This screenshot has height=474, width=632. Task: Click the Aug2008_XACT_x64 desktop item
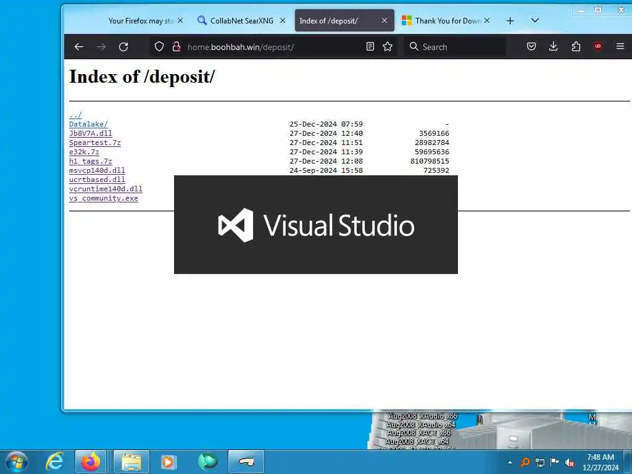417,441
